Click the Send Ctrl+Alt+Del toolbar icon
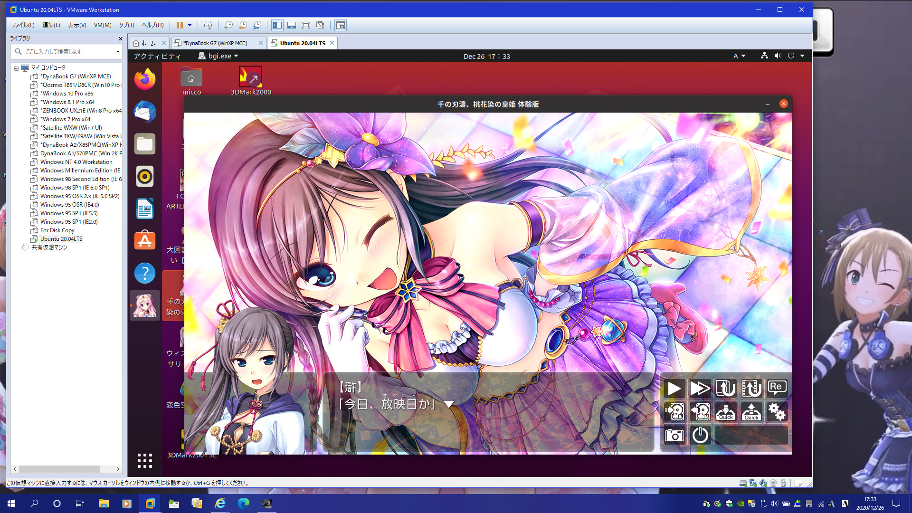This screenshot has height=513, width=912. [208, 25]
